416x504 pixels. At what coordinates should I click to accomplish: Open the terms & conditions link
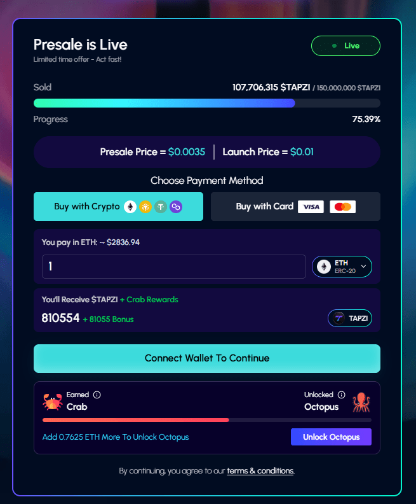tap(260, 471)
